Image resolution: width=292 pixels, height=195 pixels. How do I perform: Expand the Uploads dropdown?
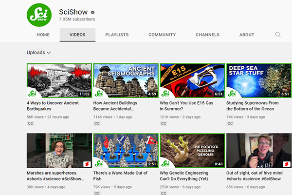click(39, 53)
